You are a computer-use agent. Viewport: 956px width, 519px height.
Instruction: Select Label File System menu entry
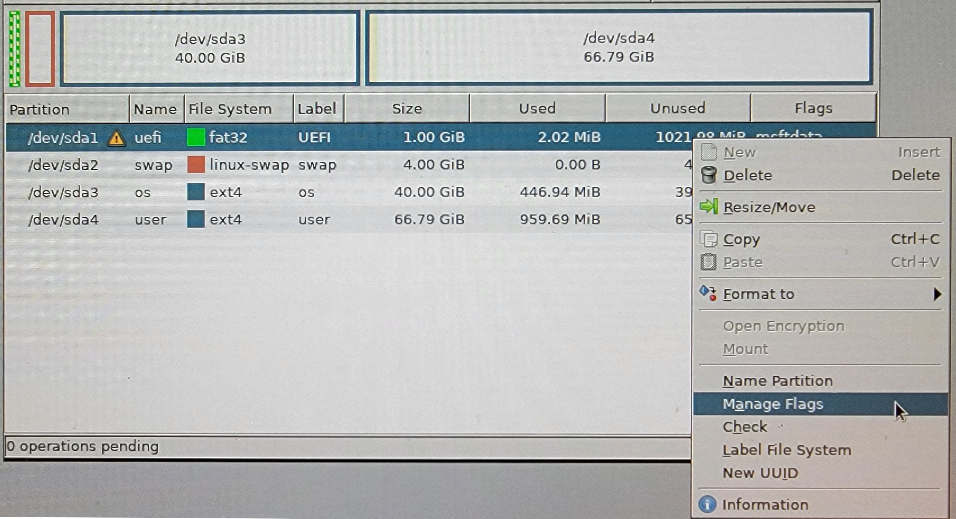click(x=786, y=450)
